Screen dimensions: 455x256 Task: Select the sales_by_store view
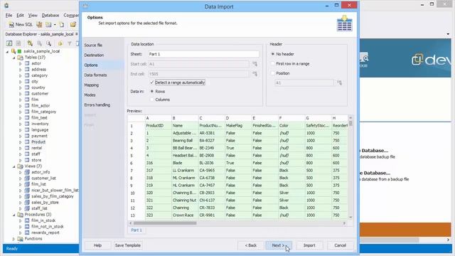click(x=45, y=203)
